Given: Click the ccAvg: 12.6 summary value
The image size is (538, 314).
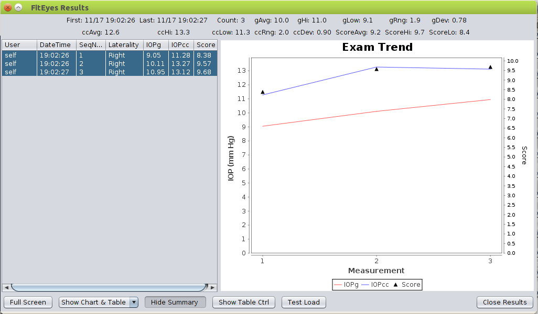Looking at the screenshot, I should (x=101, y=32).
